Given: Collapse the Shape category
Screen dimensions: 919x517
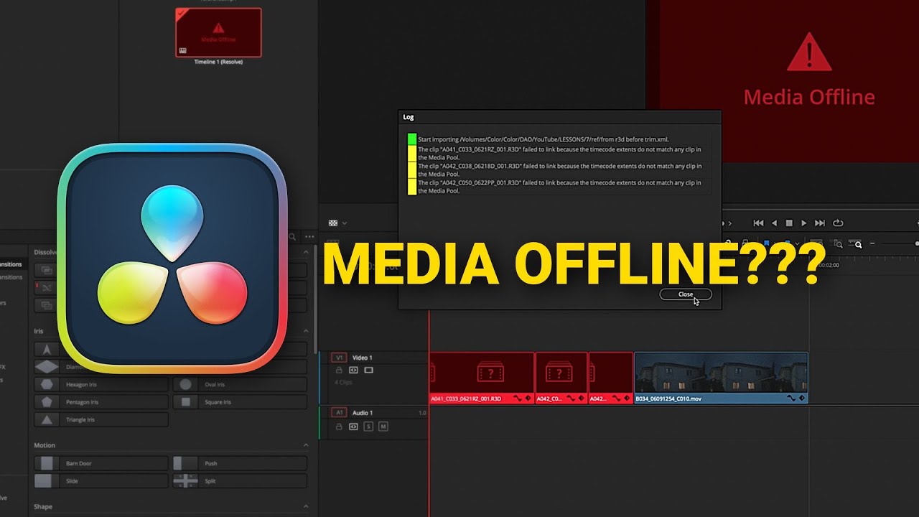Looking at the screenshot, I should 305,506.
